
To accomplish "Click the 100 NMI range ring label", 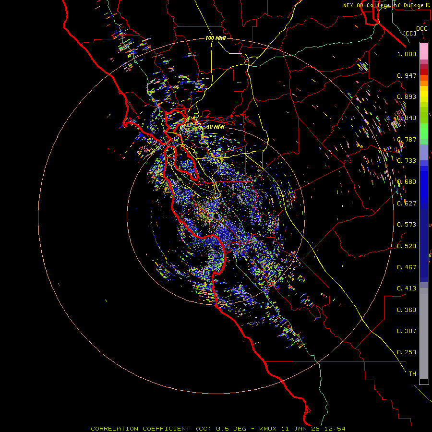I will [216, 38].
